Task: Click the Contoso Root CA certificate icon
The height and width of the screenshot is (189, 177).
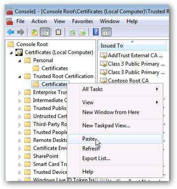Action: (103, 81)
